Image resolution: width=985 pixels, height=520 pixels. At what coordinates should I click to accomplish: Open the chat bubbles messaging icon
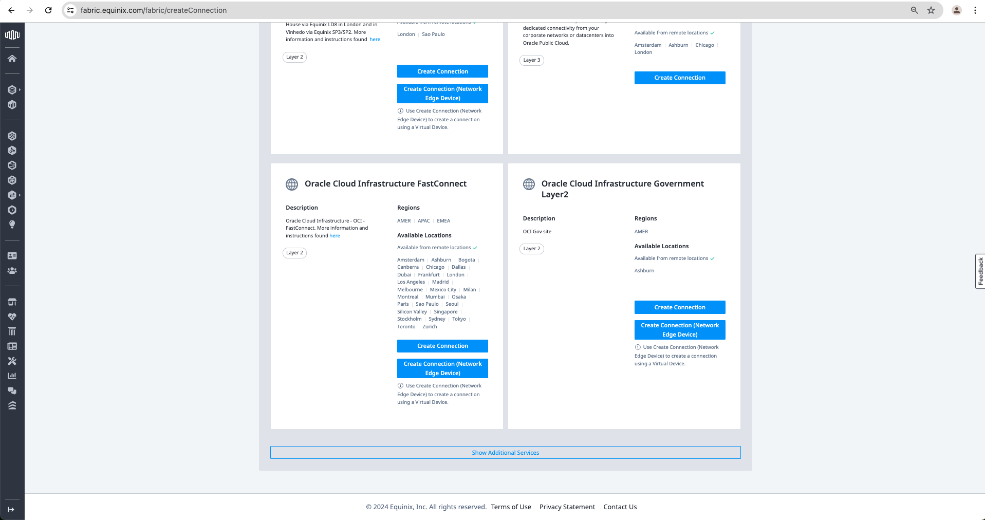(x=12, y=391)
